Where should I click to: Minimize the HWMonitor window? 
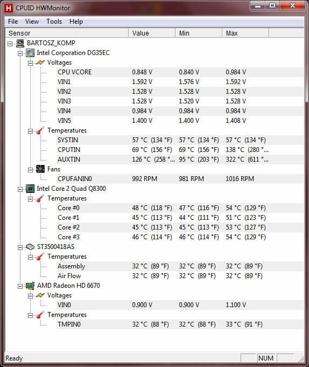pyautogui.click(x=258, y=6)
